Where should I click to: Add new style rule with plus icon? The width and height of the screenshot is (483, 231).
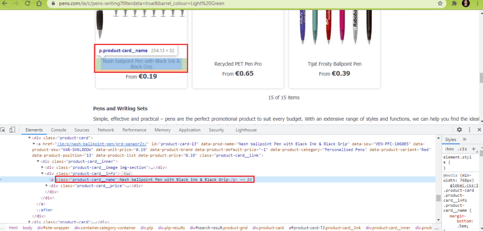474,149
